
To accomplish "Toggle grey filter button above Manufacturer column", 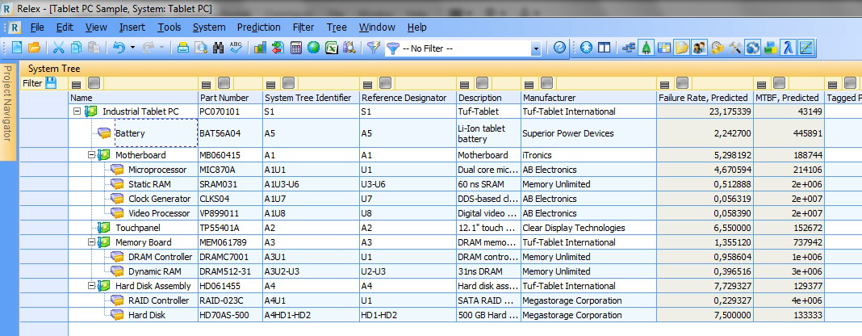I will click(x=546, y=83).
